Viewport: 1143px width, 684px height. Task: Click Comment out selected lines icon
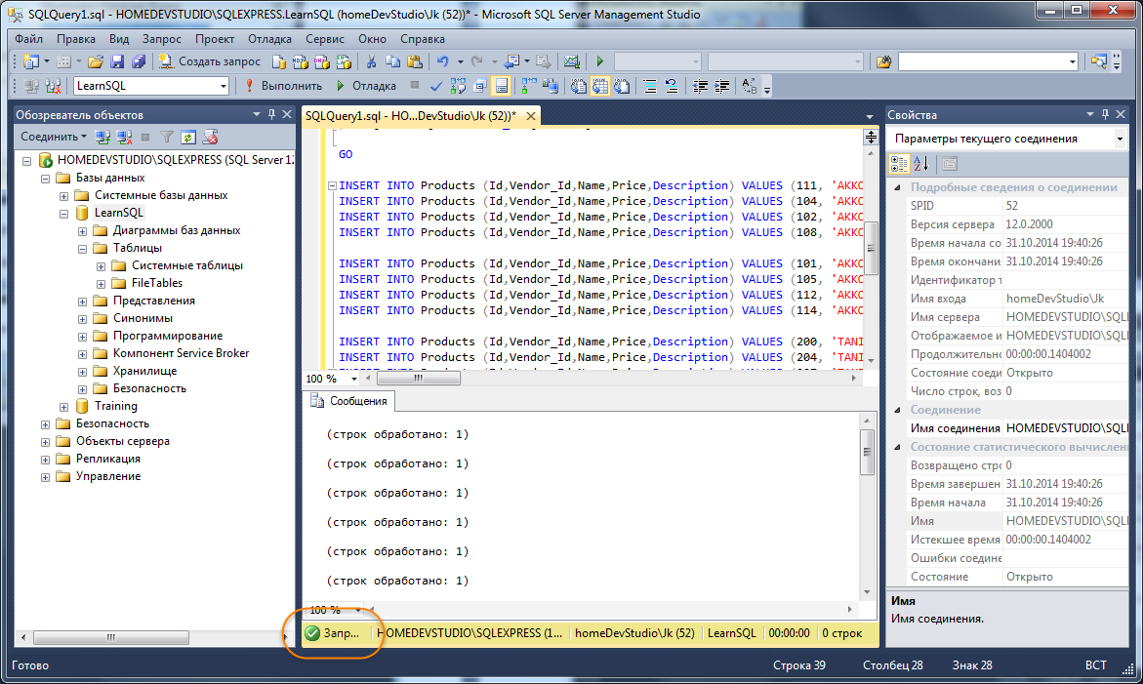point(650,86)
